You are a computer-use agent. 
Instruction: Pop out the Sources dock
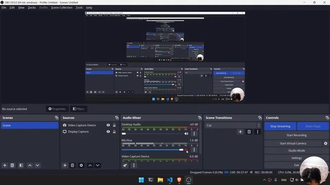(x=117, y=118)
